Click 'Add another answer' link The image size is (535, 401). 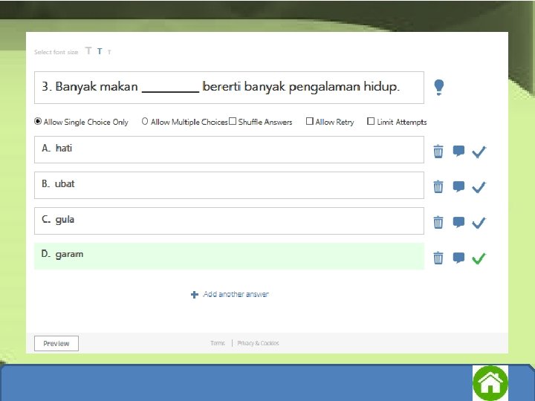(x=236, y=294)
